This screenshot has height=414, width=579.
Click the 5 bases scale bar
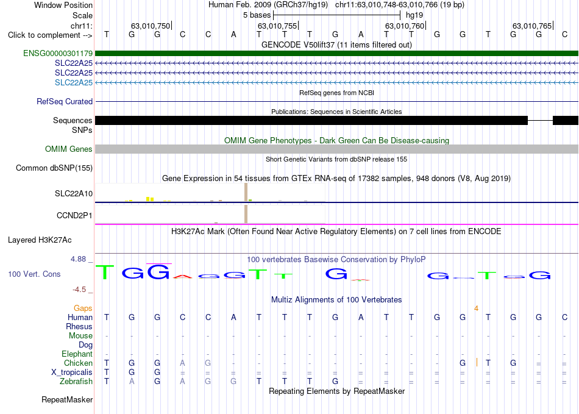[x=336, y=15]
